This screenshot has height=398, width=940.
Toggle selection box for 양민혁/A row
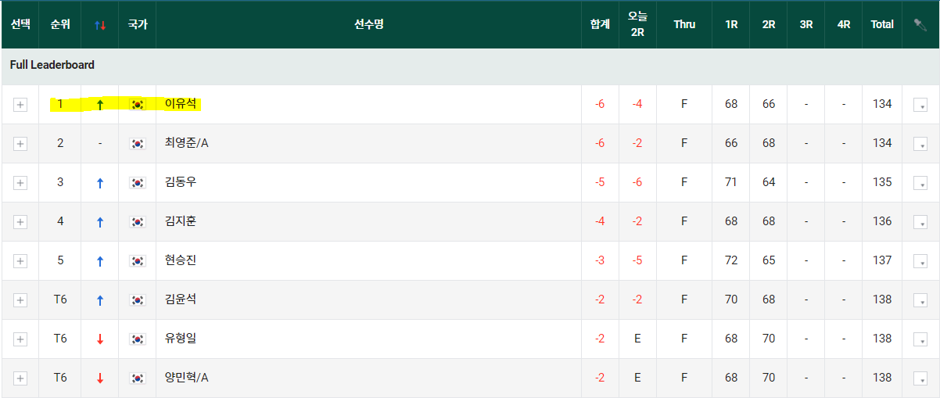20,378
